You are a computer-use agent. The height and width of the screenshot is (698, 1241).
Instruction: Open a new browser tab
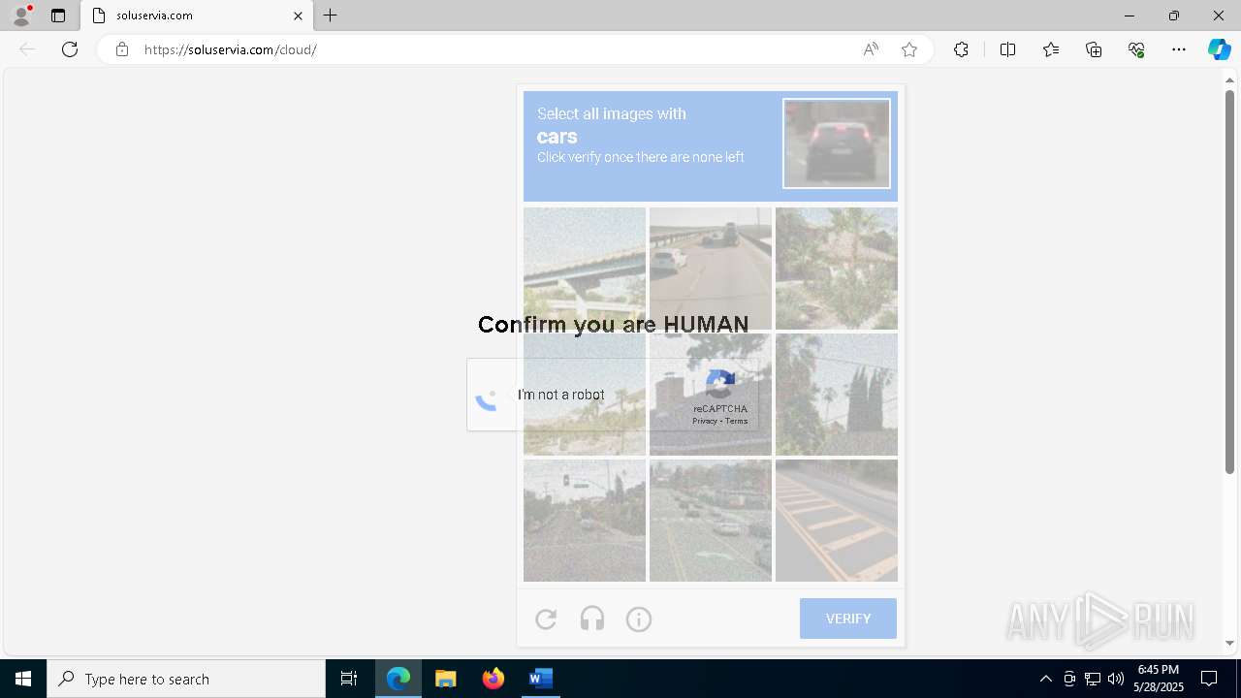(331, 16)
